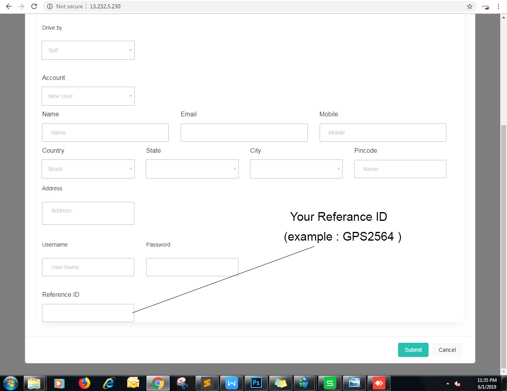Click the Name input field
Image resolution: width=507 pixels, height=391 pixels.
click(x=105, y=133)
